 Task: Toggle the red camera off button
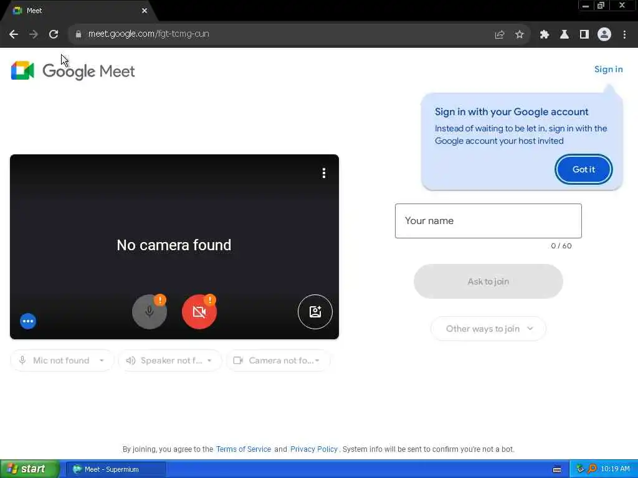(x=199, y=312)
